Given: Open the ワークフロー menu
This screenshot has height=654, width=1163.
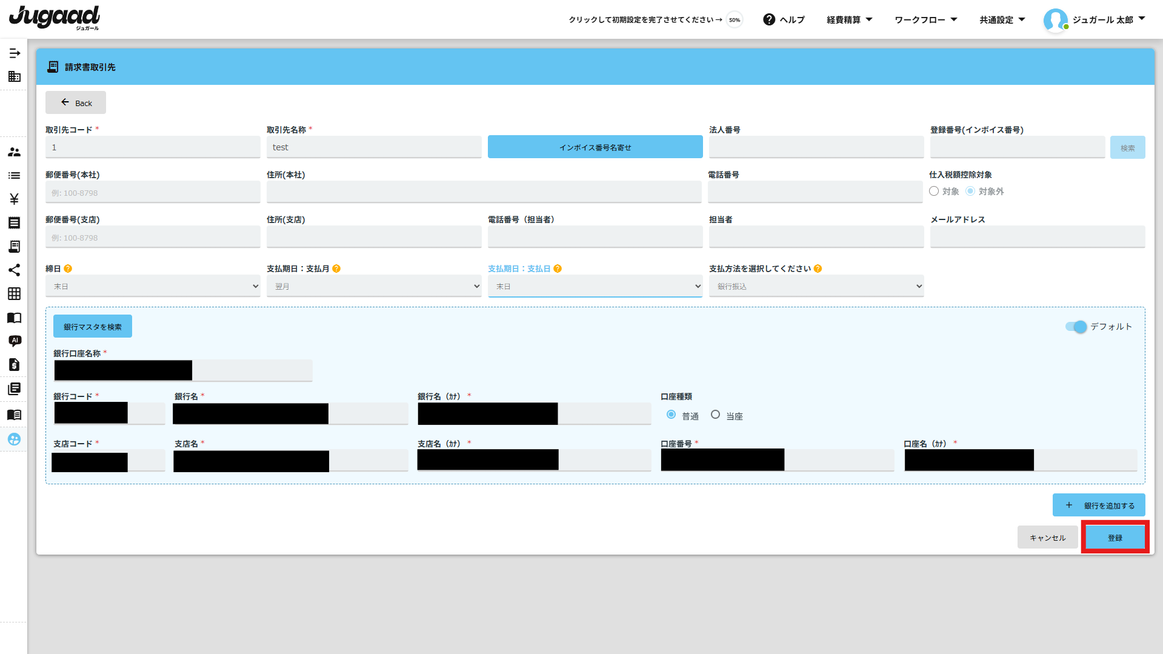Looking at the screenshot, I should tap(925, 20).
